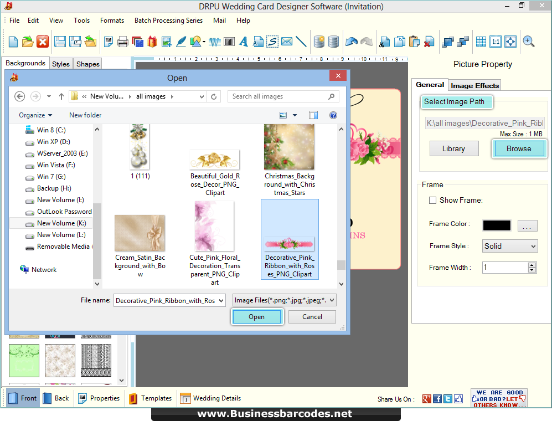
Task: Create a new card with New icon
Action: tap(13, 42)
